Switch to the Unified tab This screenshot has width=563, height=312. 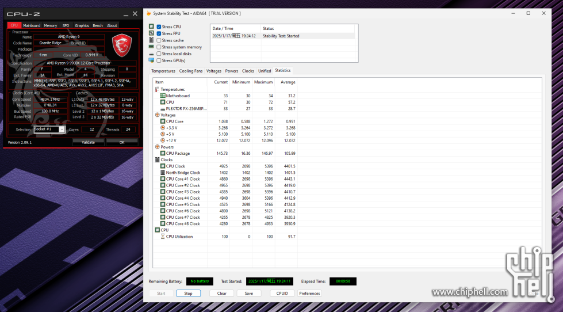click(x=265, y=71)
